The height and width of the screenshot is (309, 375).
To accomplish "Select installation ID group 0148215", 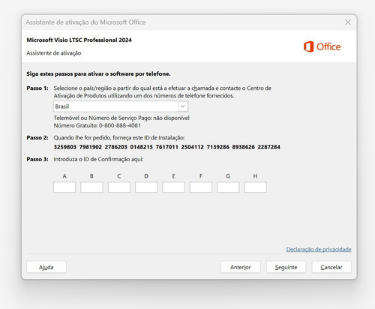I will [142, 147].
